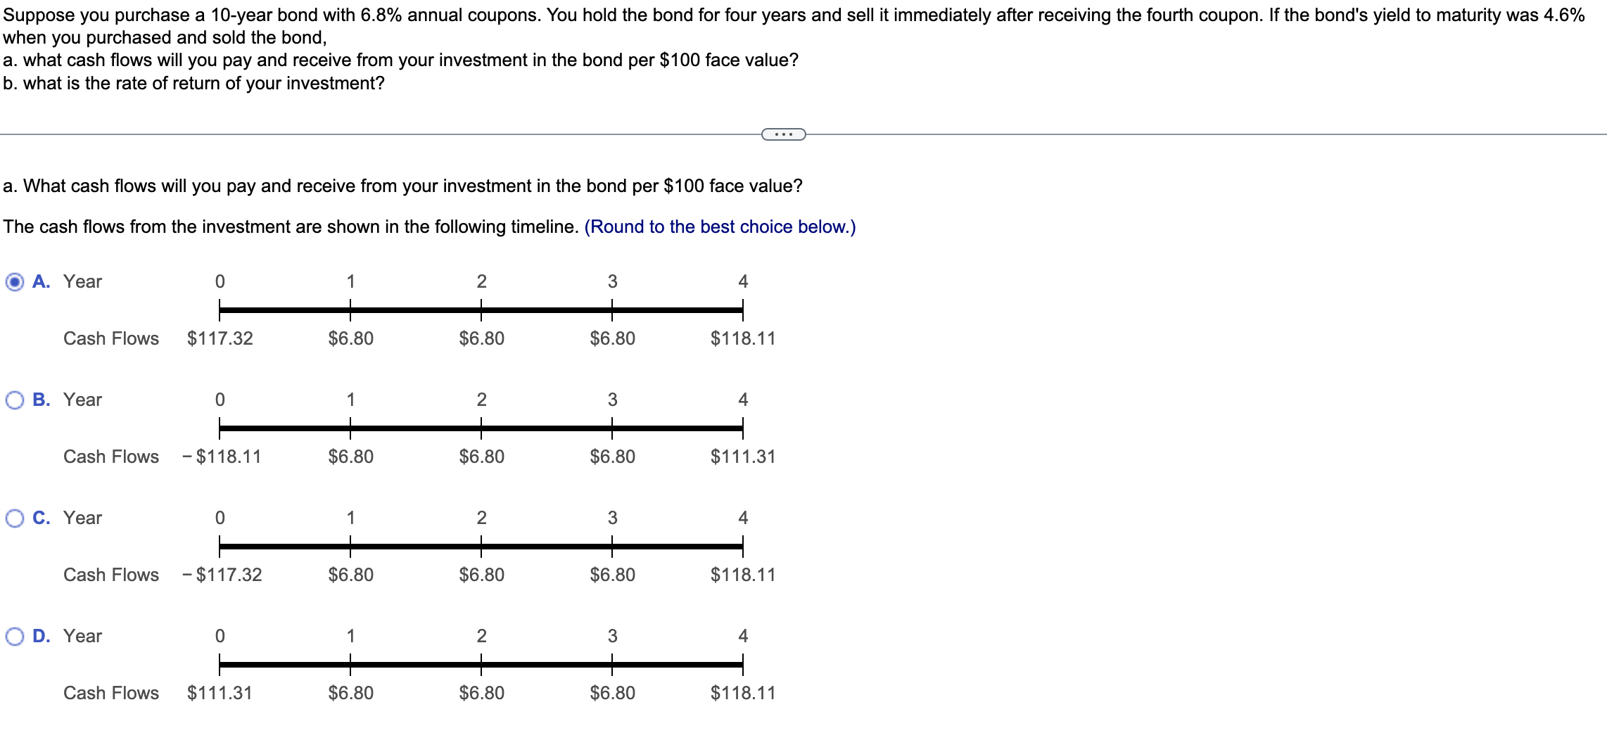Click the $118.11 value in option A
1607x733 pixels.
tap(742, 338)
